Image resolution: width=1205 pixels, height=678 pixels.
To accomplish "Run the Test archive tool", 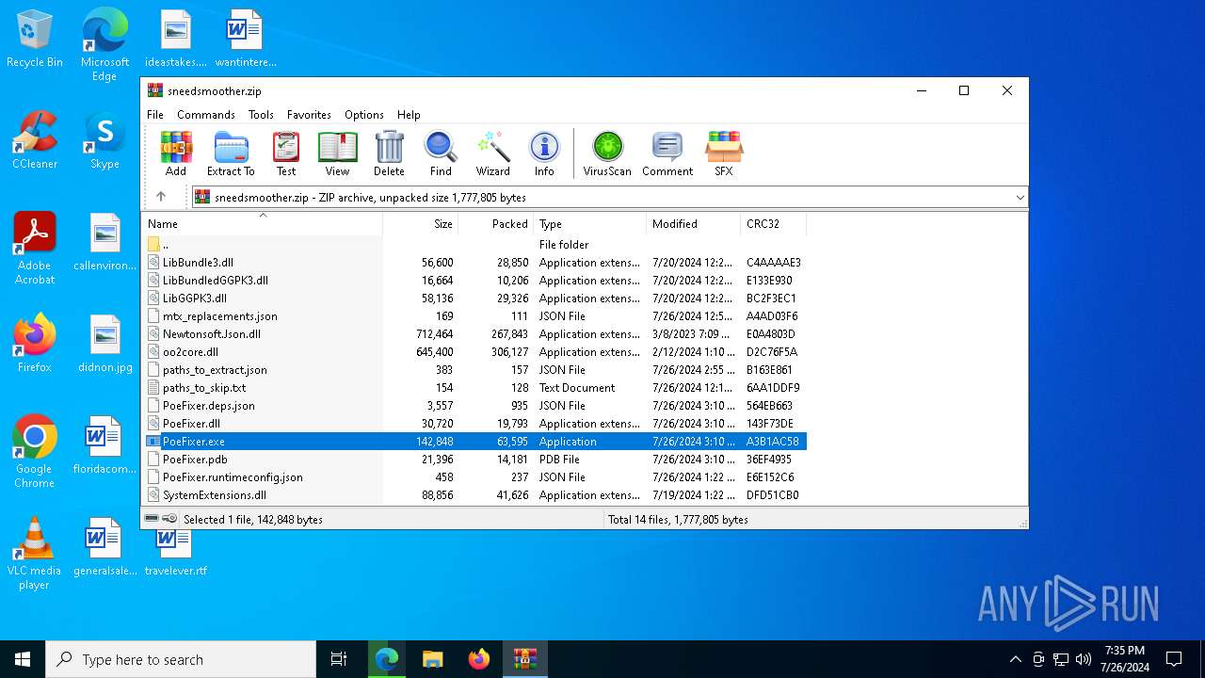I will [x=286, y=154].
